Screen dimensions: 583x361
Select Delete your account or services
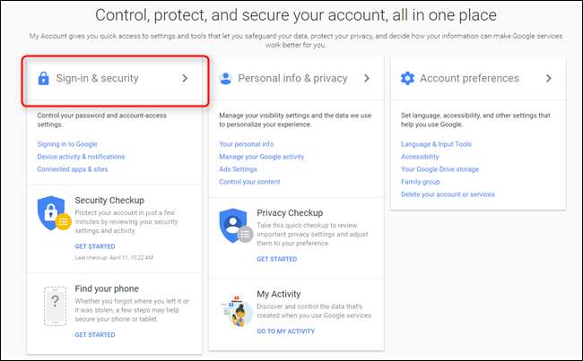pyautogui.click(x=448, y=194)
